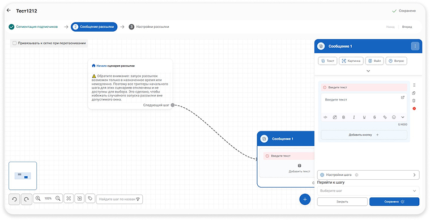Click the Сохранено button in the panel
430x220 pixels.
(394, 202)
